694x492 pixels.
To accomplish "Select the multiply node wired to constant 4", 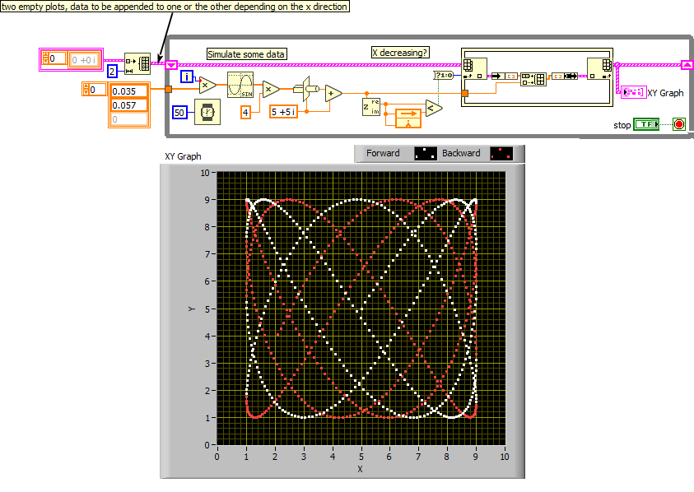I will coord(270,89).
